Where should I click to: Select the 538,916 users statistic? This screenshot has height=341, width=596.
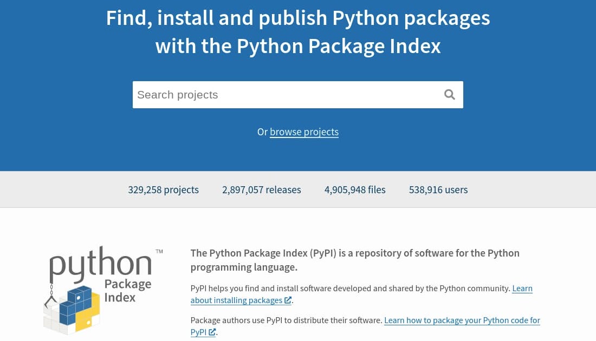click(x=438, y=190)
